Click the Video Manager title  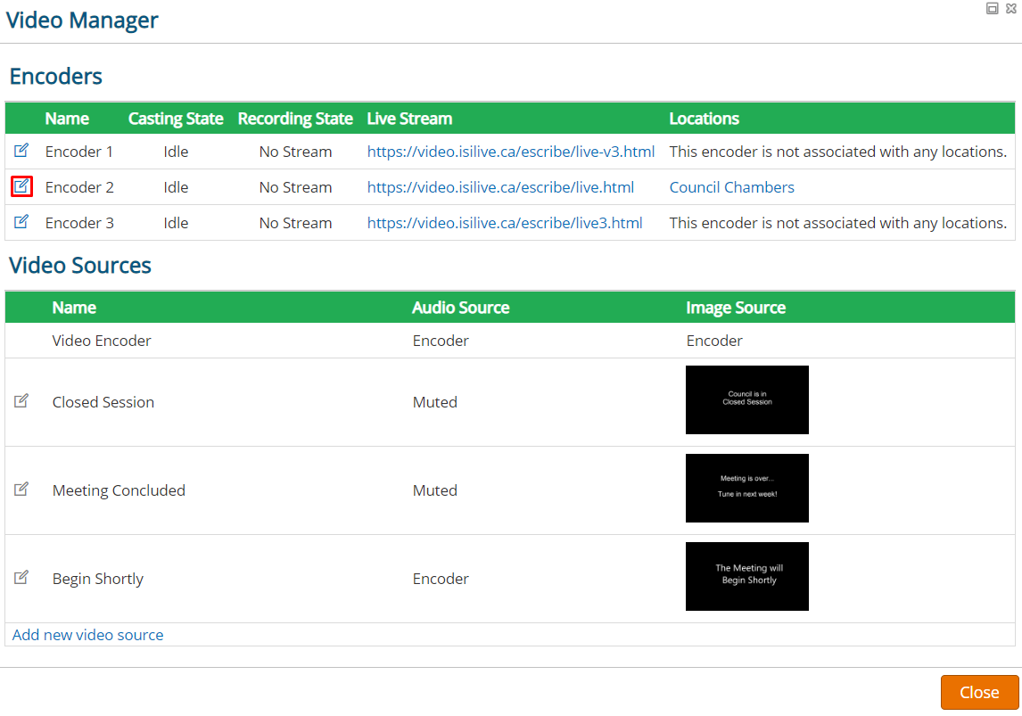82,20
